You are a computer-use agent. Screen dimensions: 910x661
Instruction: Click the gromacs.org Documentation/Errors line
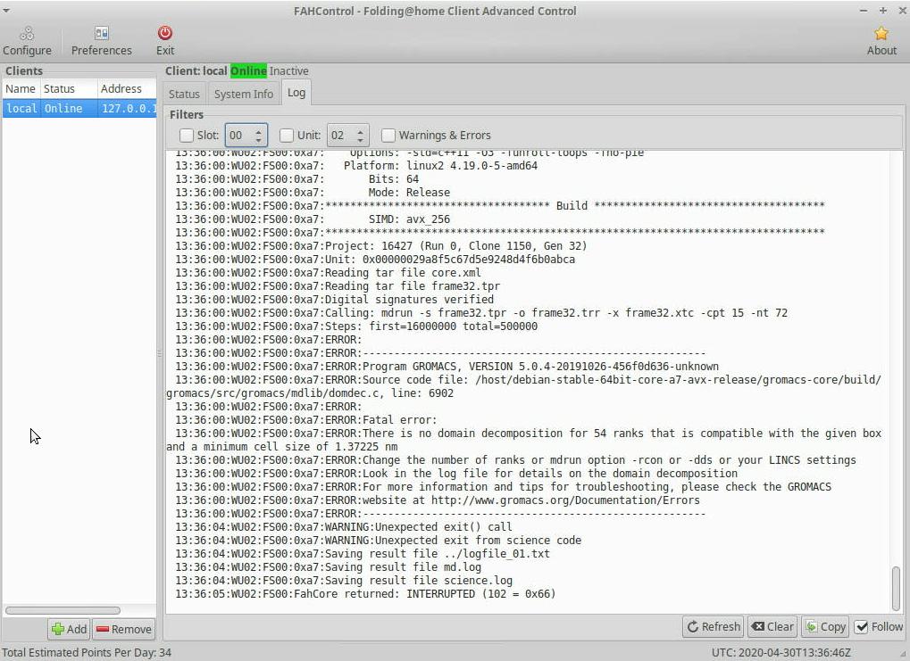coord(438,500)
